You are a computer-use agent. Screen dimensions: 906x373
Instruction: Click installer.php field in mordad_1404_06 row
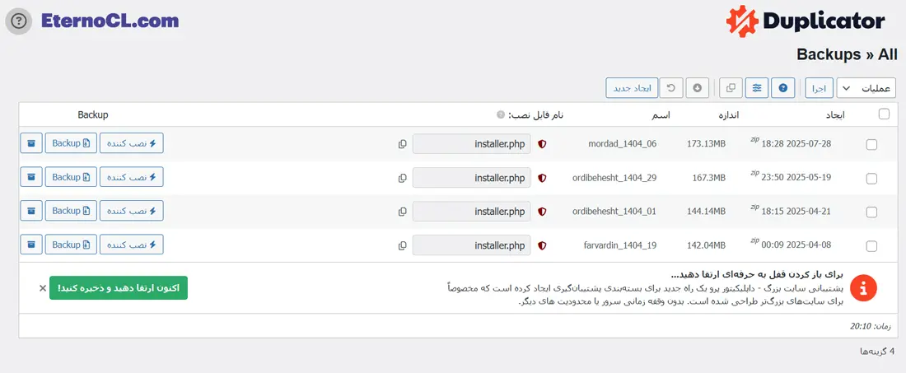click(x=471, y=144)
